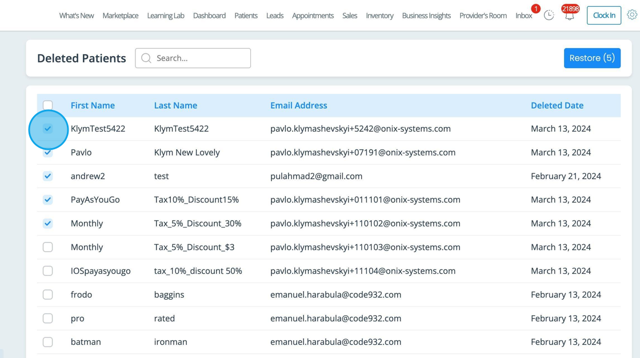Sort by Deleted Date column

(x=557, y=105)
